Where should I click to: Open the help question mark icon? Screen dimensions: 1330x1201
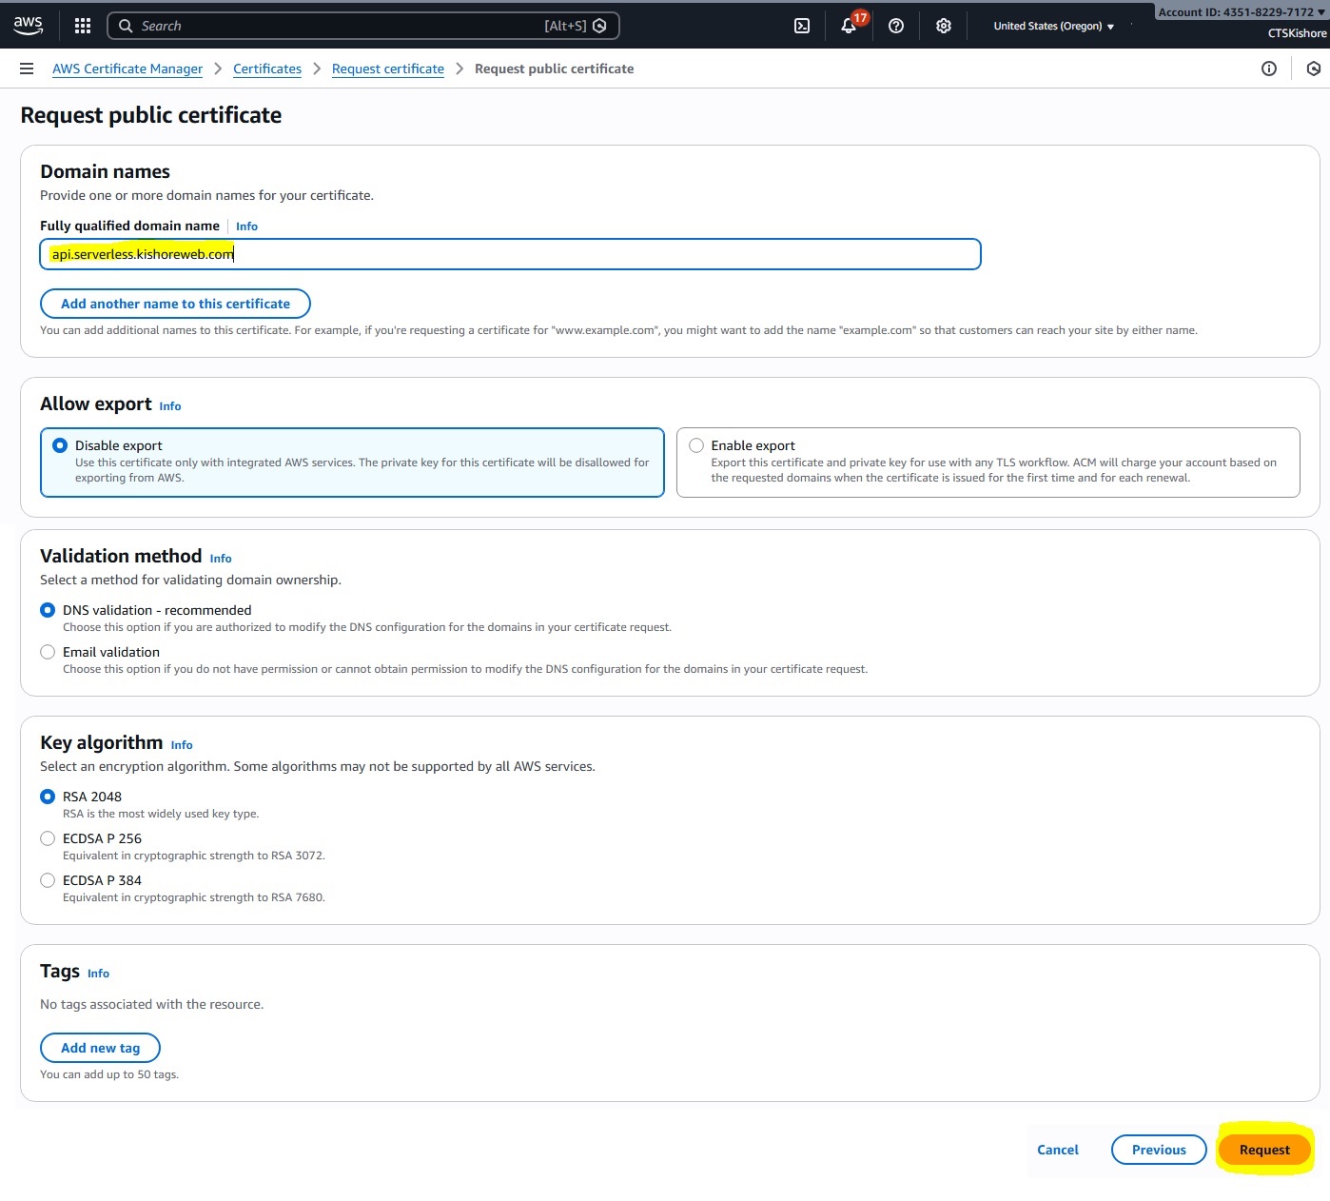[895, 26]
